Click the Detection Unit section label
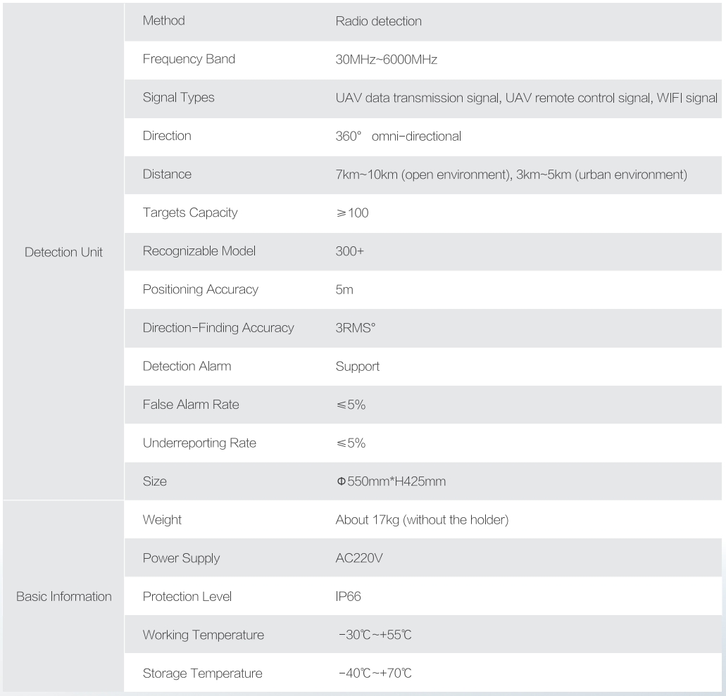 tap(63, 252)
